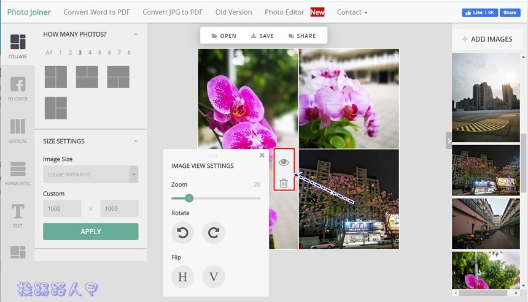528x302 pixels.
Task: Click the Facebook Share button
Action: tap(510, 12)
